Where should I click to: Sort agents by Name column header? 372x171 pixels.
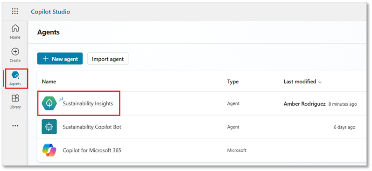[x=49, y=82]
